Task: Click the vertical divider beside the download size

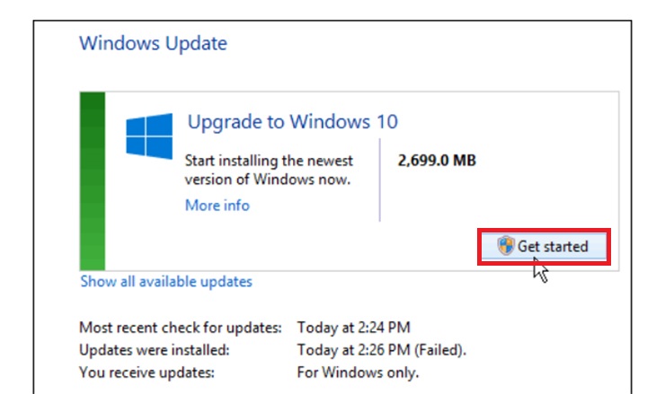Action: pos(380,180)
